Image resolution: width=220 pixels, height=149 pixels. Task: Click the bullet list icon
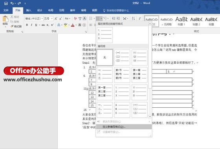[91, 18]
